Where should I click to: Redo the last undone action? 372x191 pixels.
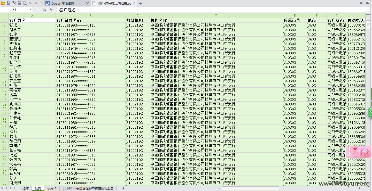click(x=36, y=3)
